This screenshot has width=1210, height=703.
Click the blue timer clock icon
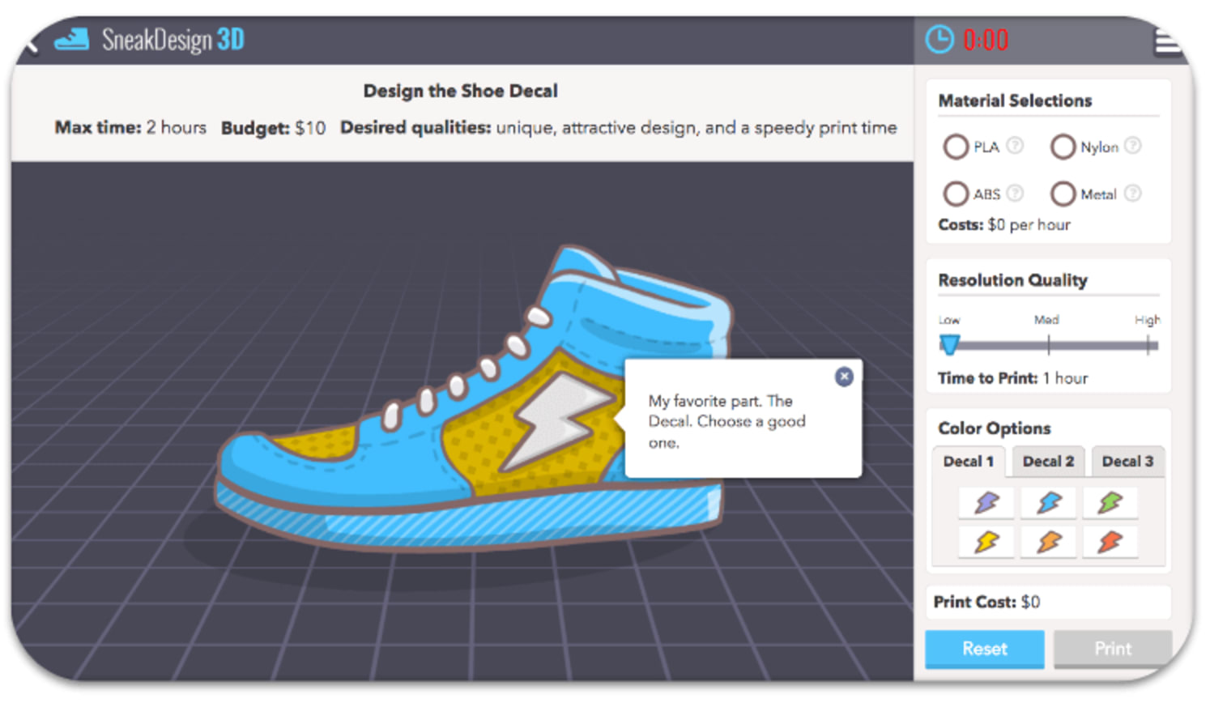tap(939, 40)
